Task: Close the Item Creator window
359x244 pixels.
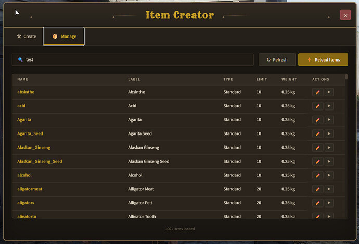Action: tap(345, 15)
